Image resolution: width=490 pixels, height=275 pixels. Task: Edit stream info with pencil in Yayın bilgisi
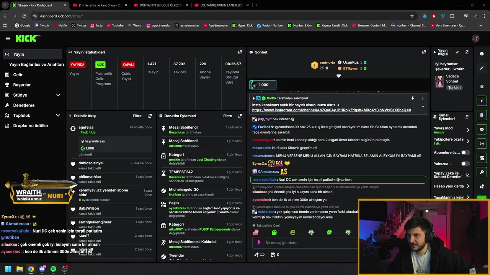pyautogui.click(x=457, y=52)
